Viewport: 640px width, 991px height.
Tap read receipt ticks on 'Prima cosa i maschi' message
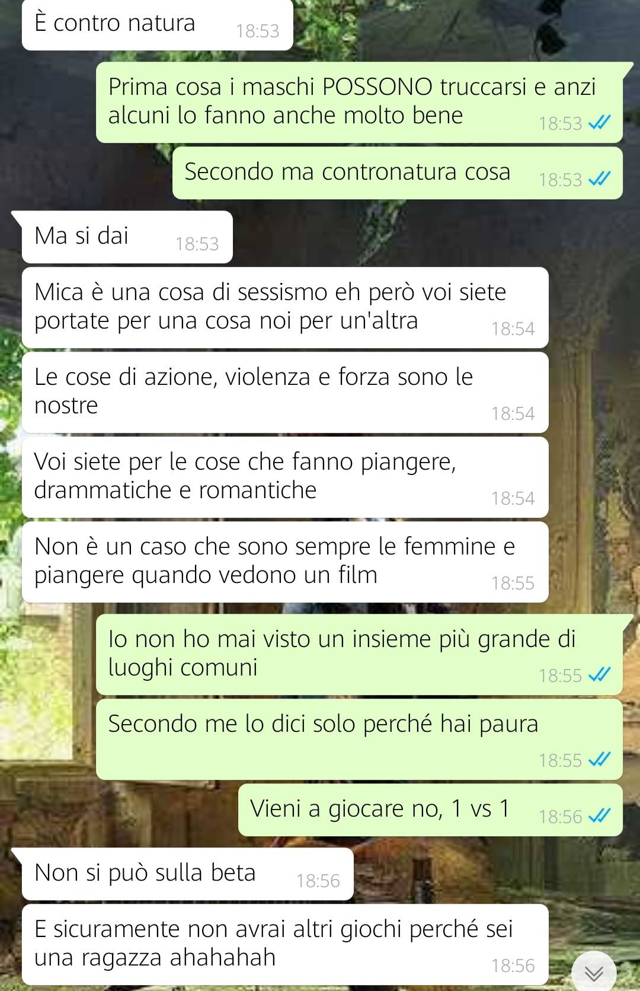point(599,123)
